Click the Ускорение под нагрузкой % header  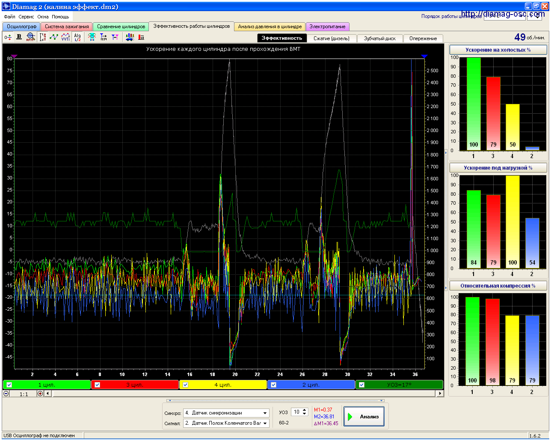point(498,168)
